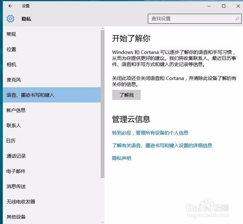This screenshot has width=243, height=224.
Task: Focus the 查找设置 search field
Action: 194,18
